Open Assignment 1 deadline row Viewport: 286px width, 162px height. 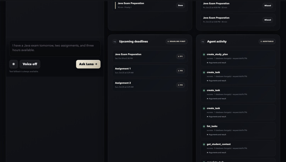point(150,71)
